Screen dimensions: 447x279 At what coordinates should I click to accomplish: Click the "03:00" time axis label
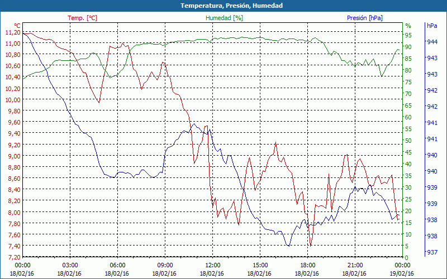pyautogui.click(x=70, y=266)
